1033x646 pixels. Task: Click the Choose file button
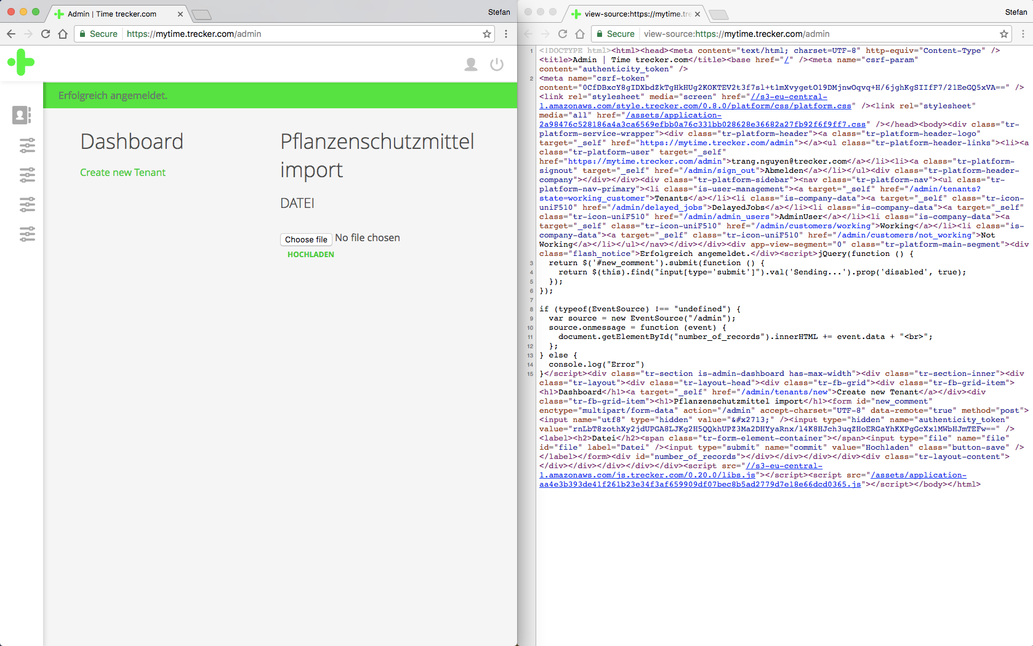coord(307,239)
